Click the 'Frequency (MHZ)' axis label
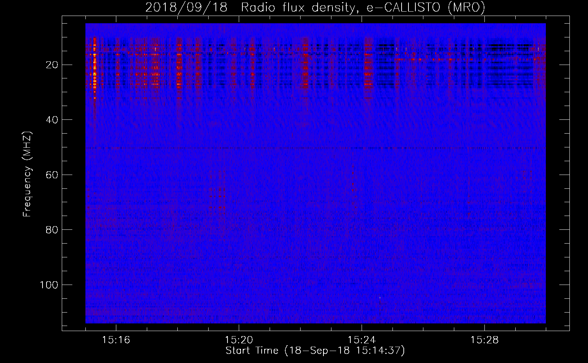Viewport: 588px width, 363px height. click(x=27, y=174)
